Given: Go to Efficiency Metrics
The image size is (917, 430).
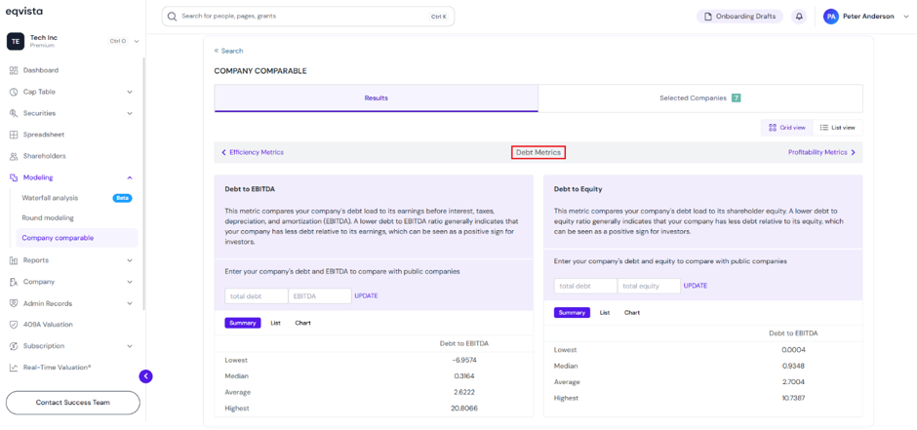Looking at the screenshot, I should pos(253,152).
